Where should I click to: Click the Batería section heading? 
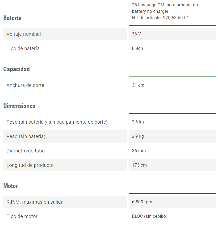[x=12, y=18]
